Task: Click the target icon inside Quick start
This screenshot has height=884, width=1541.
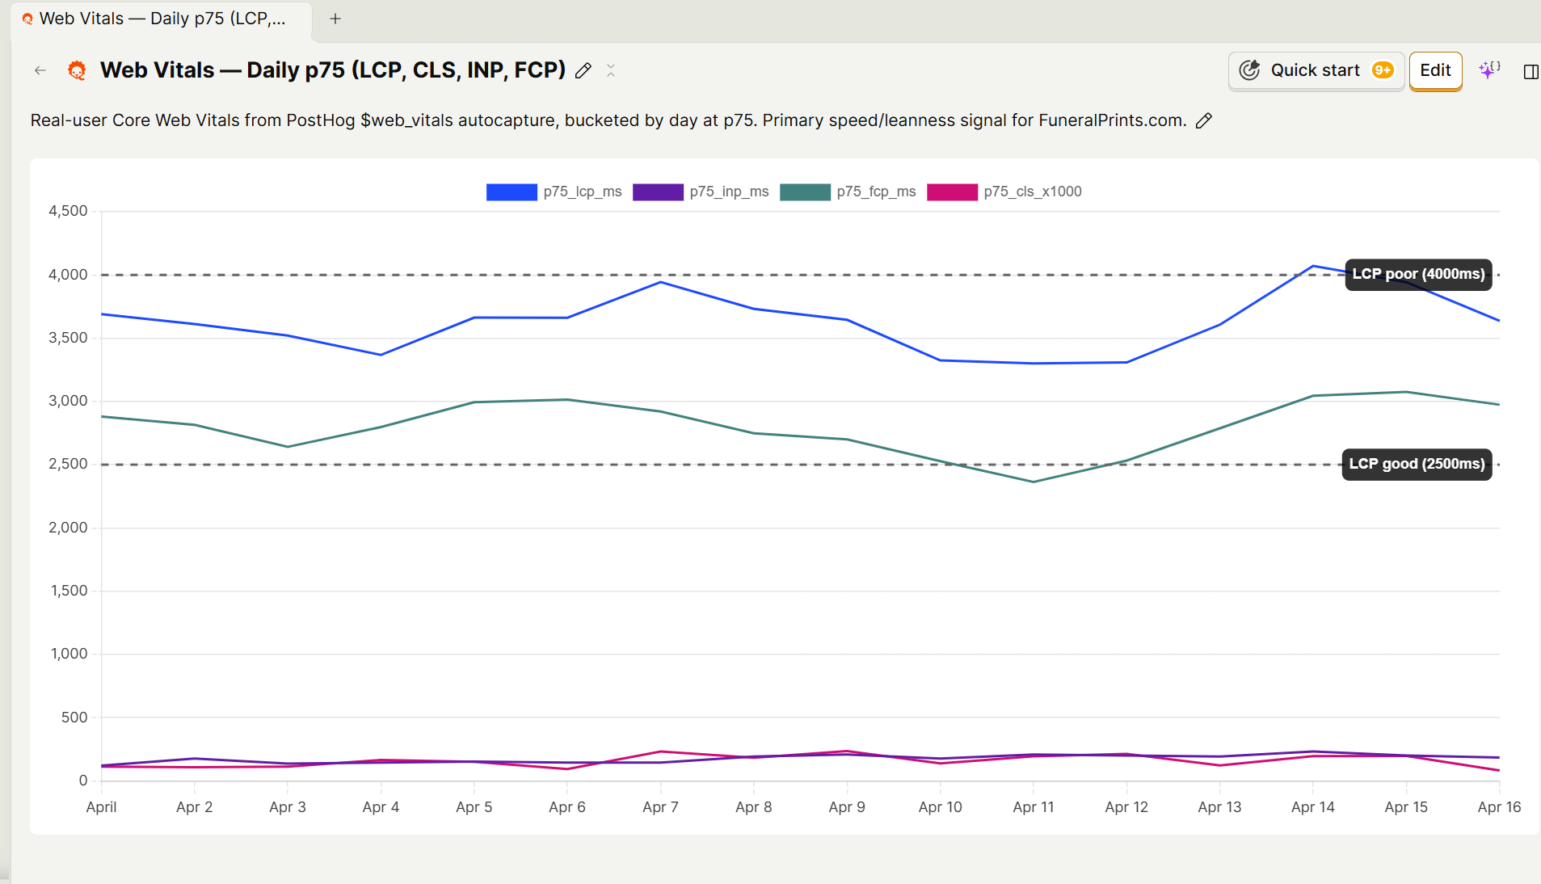Action: click(x=1249, y=70)
